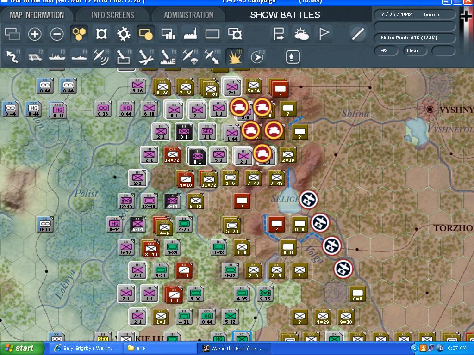This screenshot has height=355, width=474.
Task: Select the 7=47 Soviet unit counter
Action: pos(253,178)
